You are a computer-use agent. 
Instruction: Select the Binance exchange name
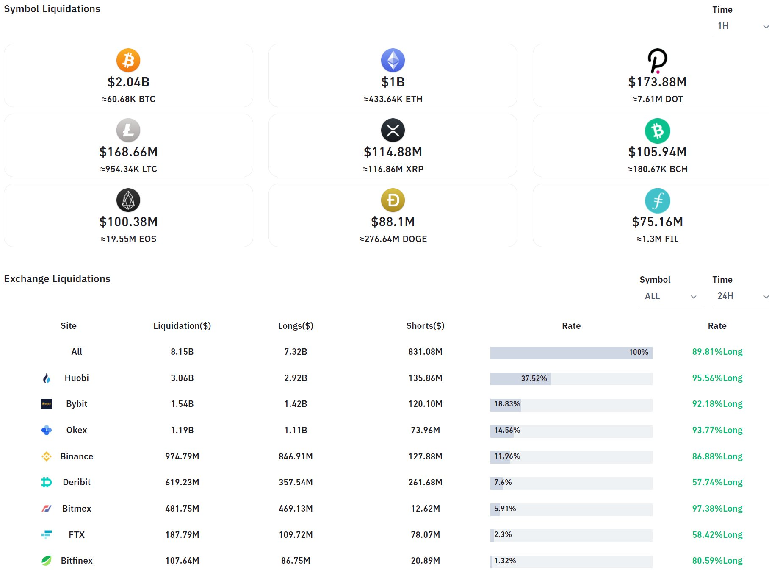pos(77,456)
